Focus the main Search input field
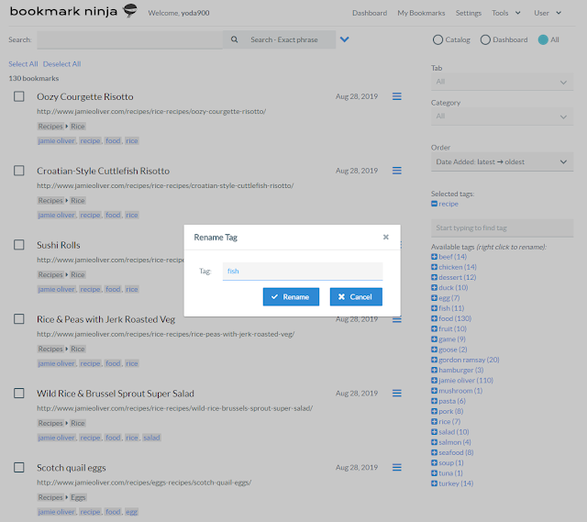 [129, 39]
